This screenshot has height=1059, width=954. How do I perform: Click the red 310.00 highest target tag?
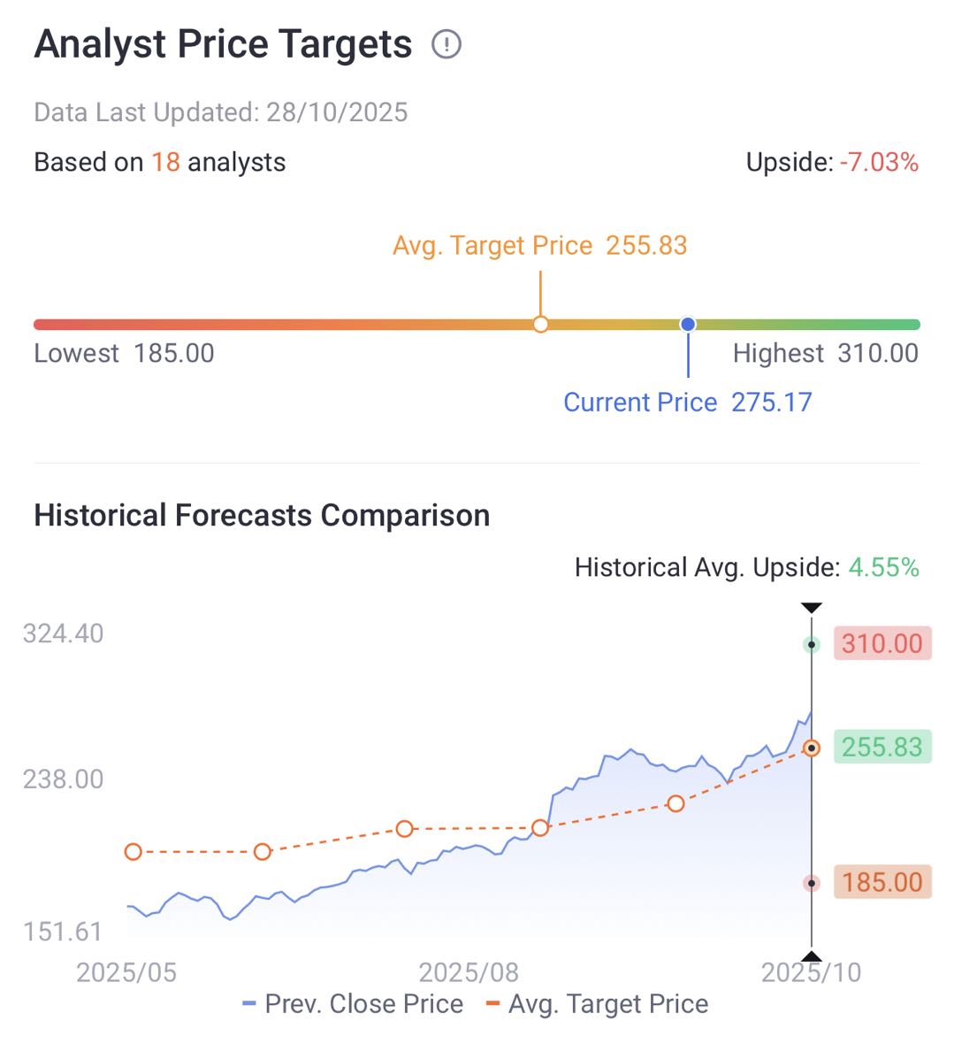click(881, 644)
